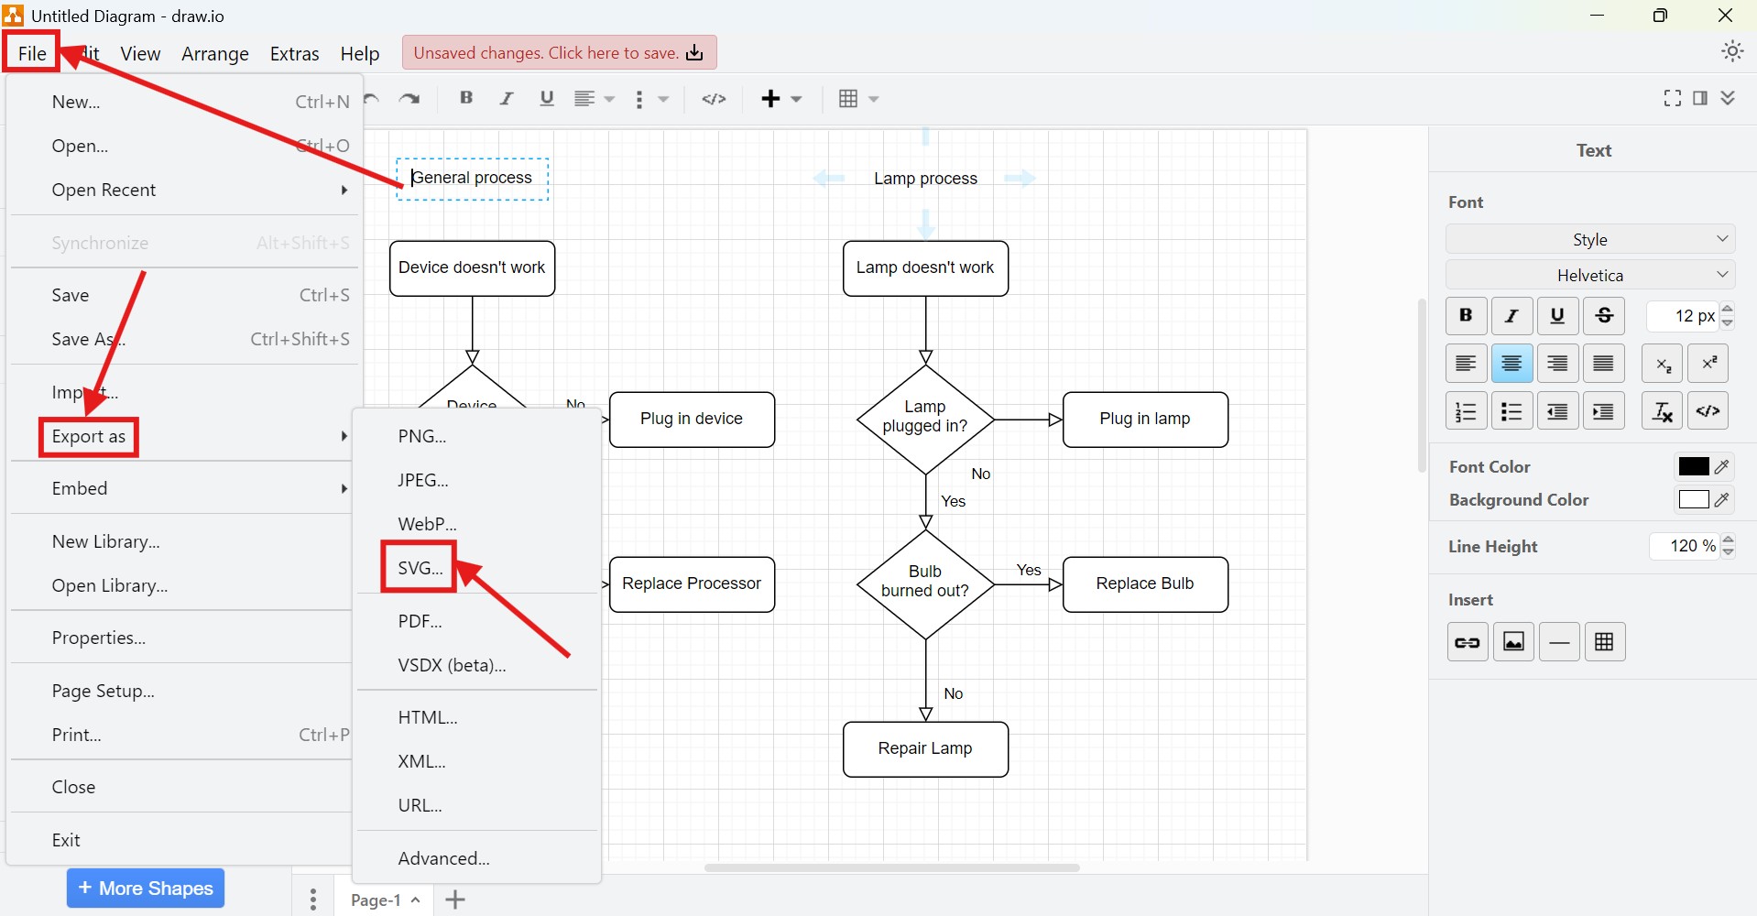The height and width of the screenshot is (916, 1757).
Task: Clear formatting with the remove format icon
Action: [x=1661, y=410]
